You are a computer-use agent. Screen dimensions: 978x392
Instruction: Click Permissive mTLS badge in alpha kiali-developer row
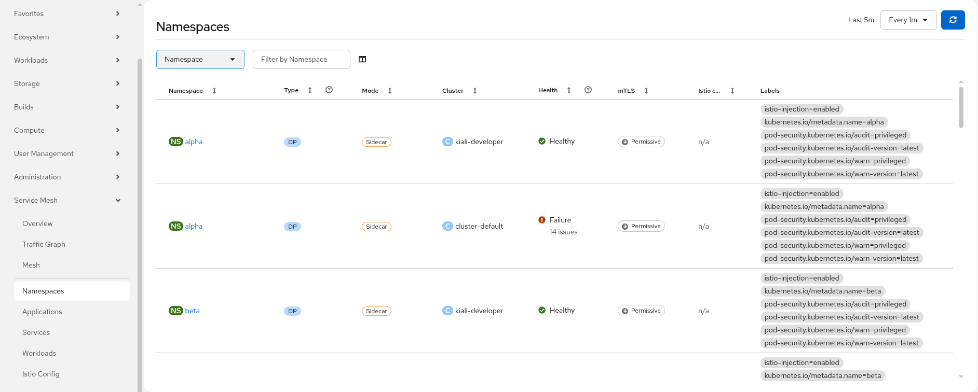tap(641, 142)
